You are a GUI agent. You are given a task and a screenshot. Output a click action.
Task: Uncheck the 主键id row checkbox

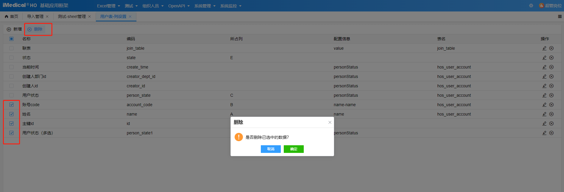11,123
